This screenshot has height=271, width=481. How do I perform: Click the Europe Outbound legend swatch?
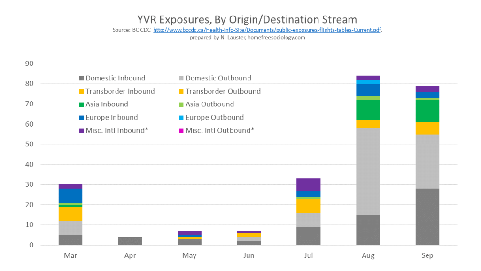181,118
